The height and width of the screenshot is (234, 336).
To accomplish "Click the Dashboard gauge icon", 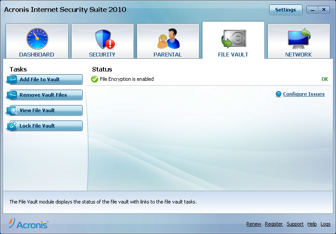I will click(37, 39).
